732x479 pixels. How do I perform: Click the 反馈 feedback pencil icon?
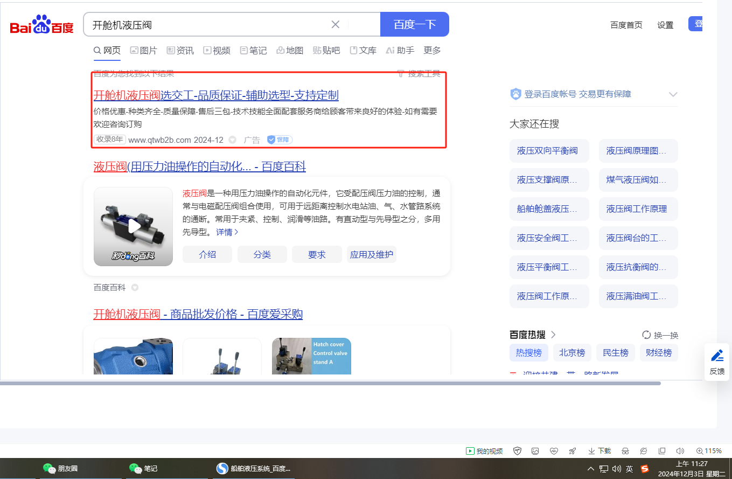click(x=717, y=356)
